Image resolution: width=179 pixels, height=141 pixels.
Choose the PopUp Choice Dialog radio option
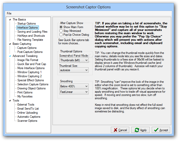point(61,35)
